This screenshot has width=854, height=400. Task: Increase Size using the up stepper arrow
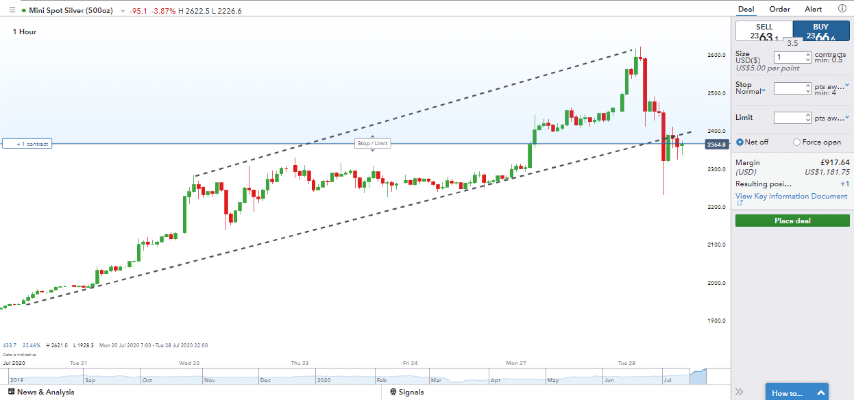point(807,53)
